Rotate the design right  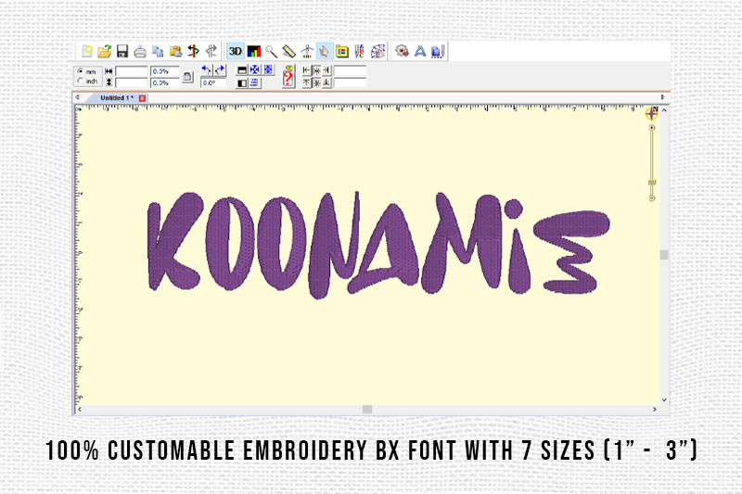click(x=220, y=70)
